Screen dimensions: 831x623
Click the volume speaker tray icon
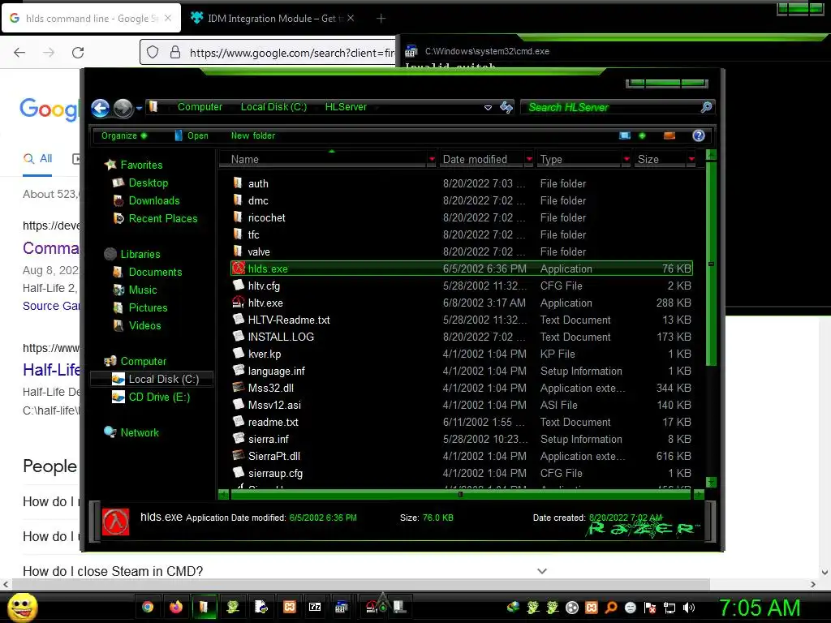(689, 608)
